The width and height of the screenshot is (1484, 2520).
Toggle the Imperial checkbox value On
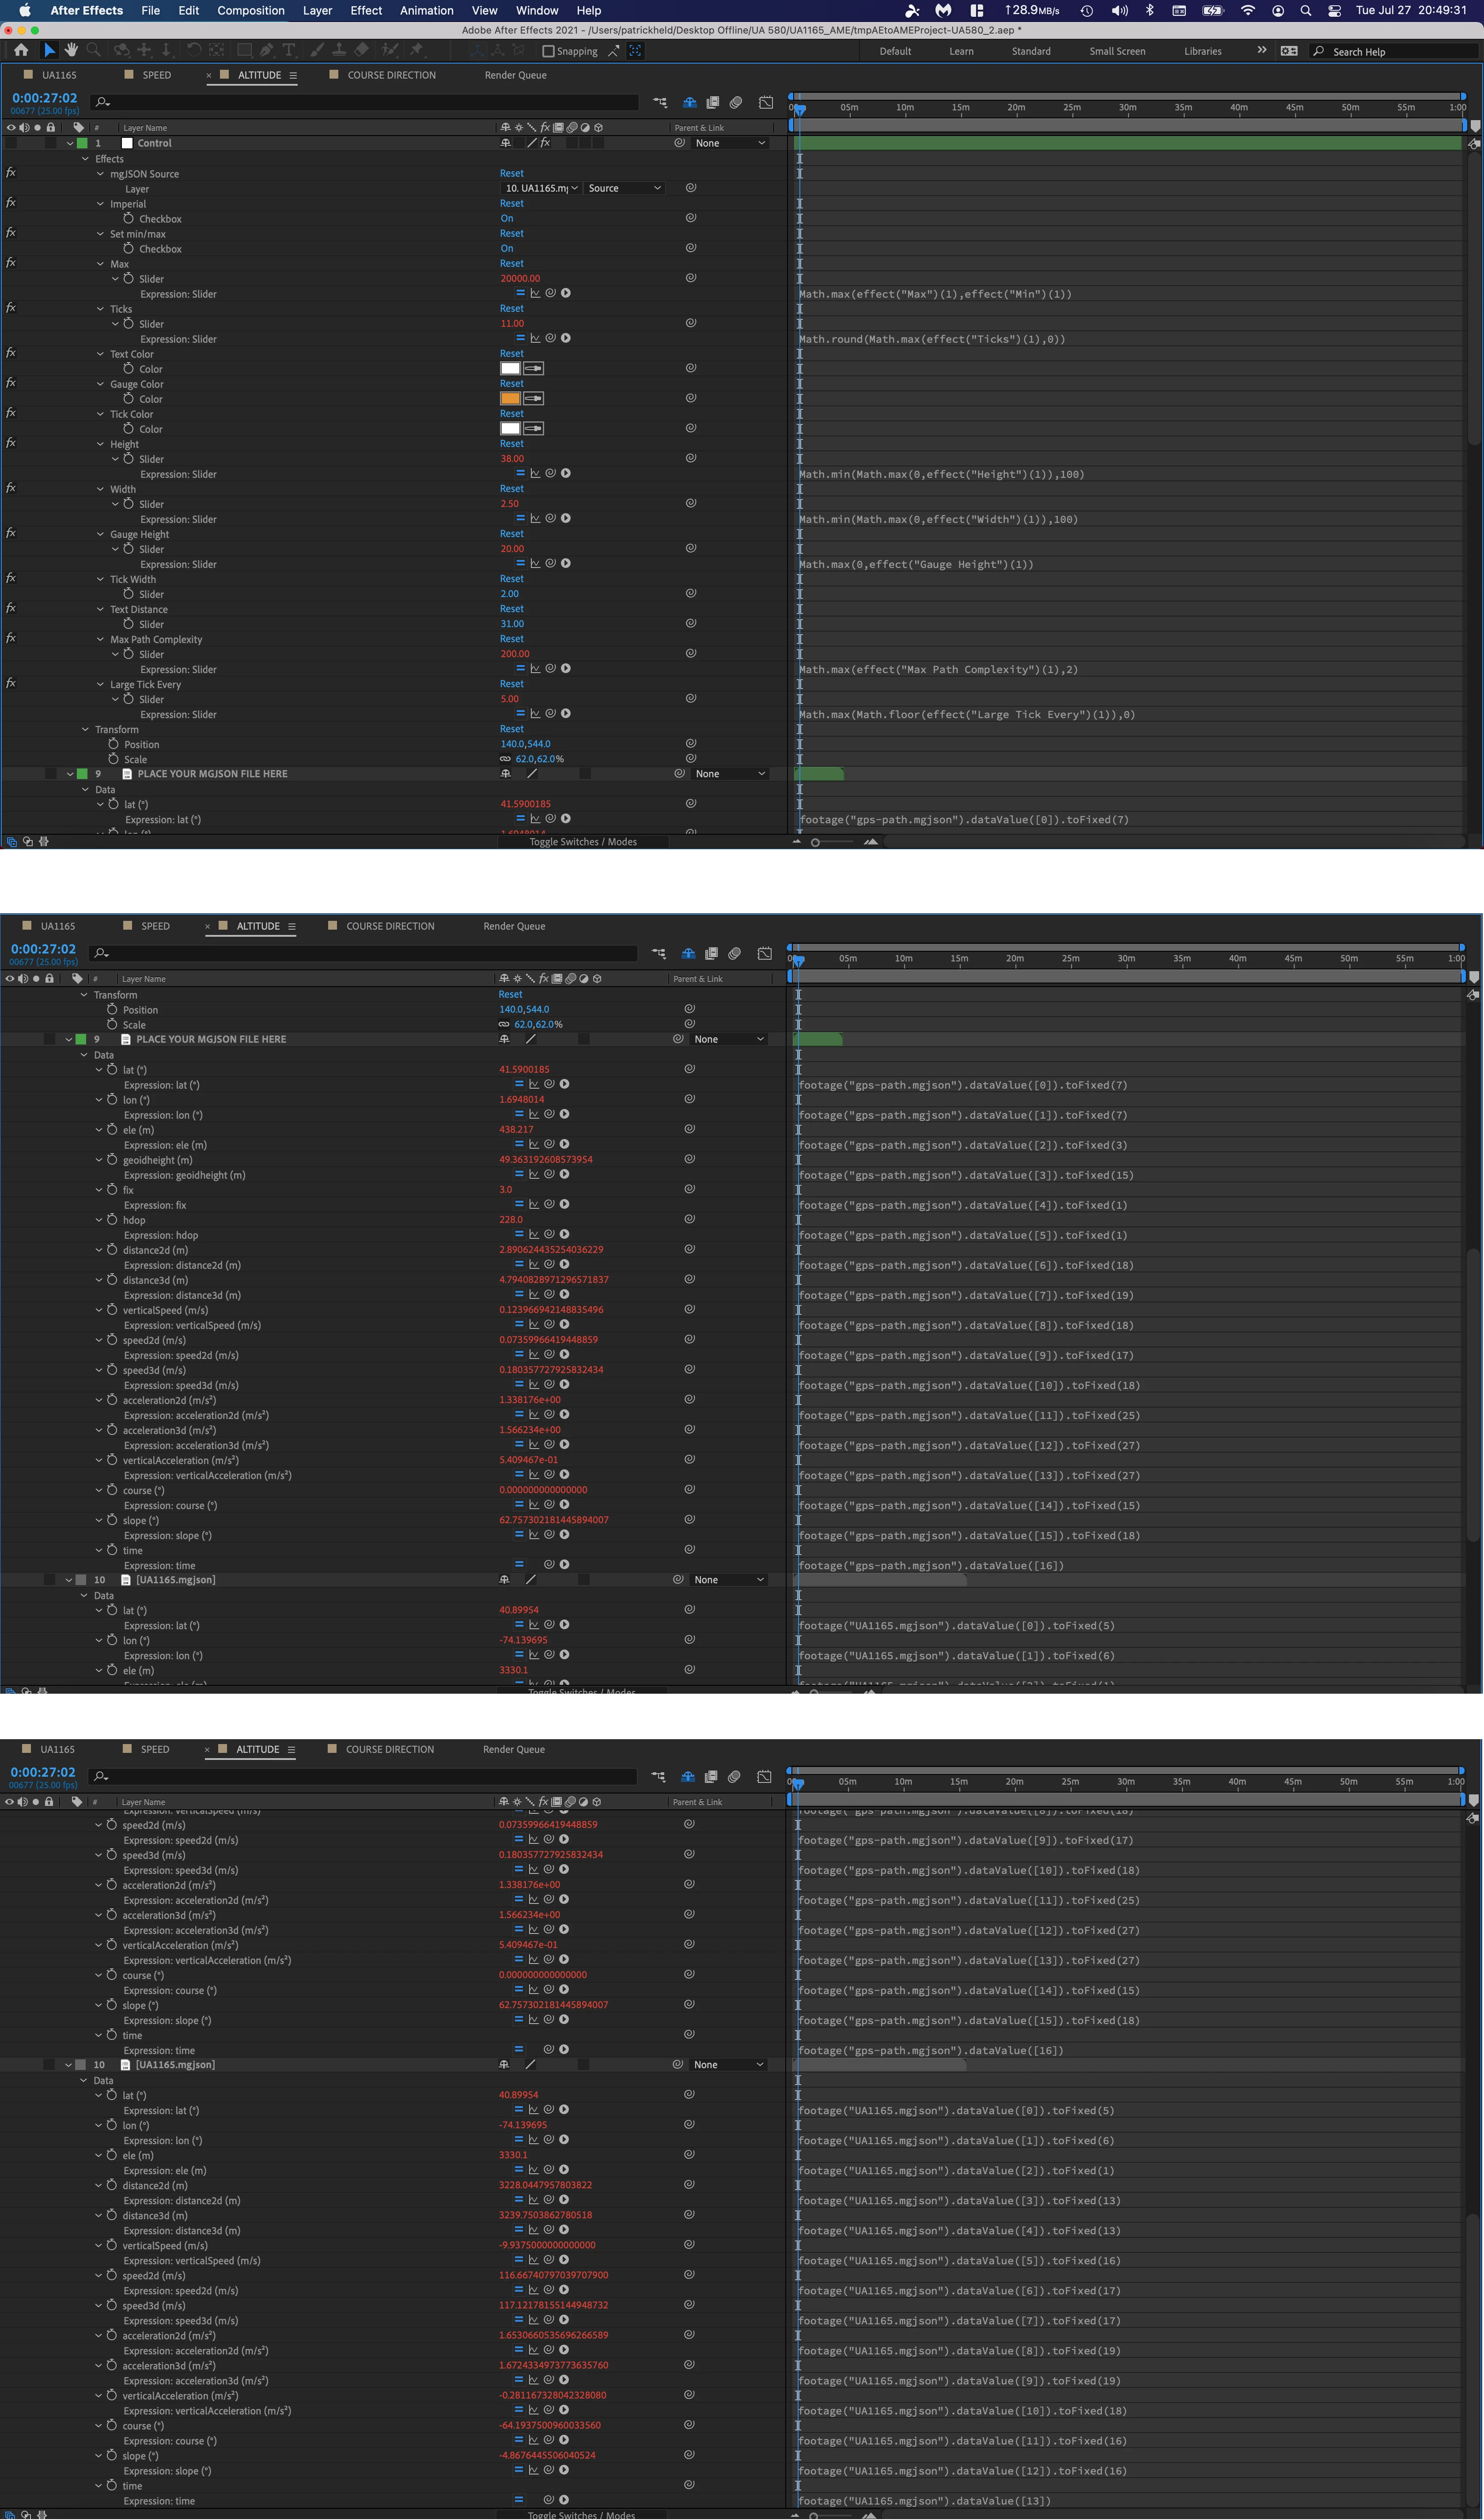tap(507, 218)
